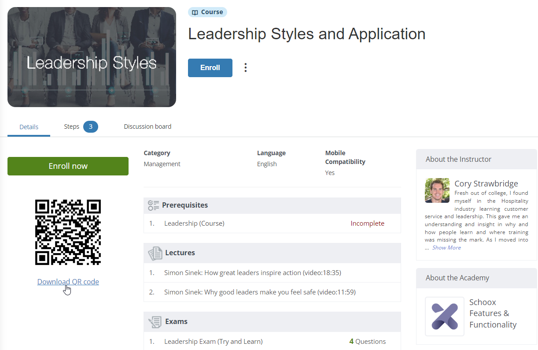Open the Leadership Exam entry
The width and height of the screenshot is (538, 350).
coord(213,341)
